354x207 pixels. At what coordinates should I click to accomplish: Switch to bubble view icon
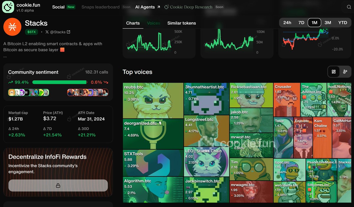click(x=345, y=72)
